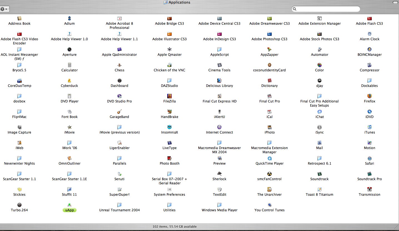Select the Chess piece icon
This screenshot has height=231, width=399.
(x=119, y=65)
